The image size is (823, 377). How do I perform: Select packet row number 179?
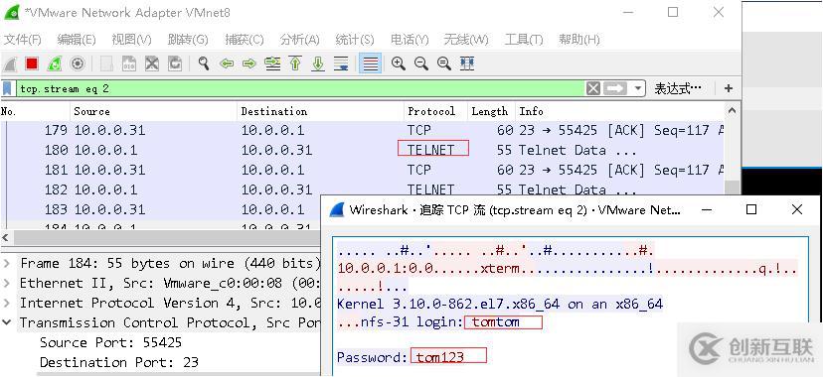[x=362, y=130]
